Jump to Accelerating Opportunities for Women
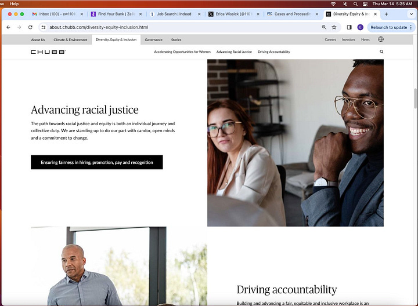Screen dimensions: 418x306 (182, 52)
